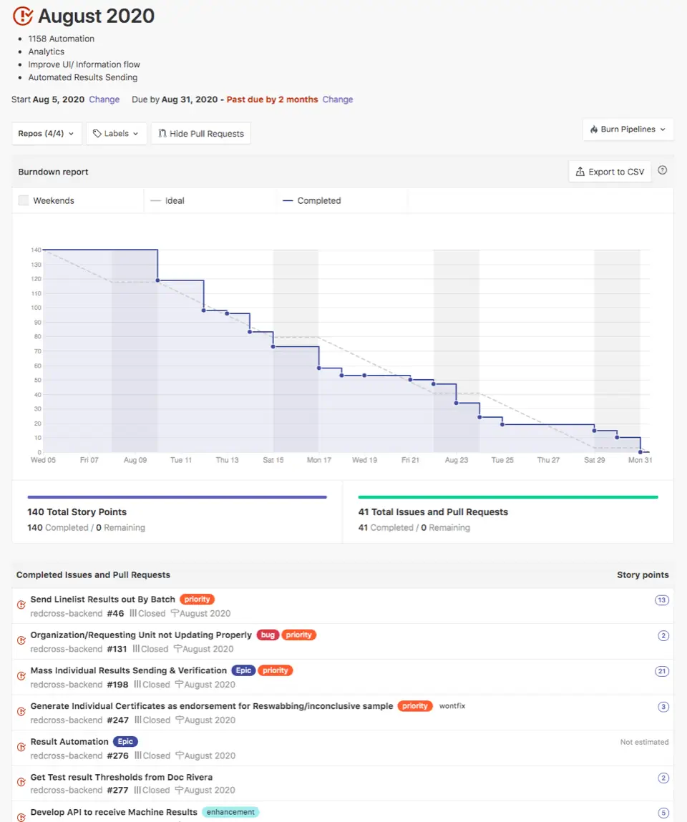Click the 5 story points badge
Image resolution: width=687 pixels, height=822 pixels.
tap(663, 813)
